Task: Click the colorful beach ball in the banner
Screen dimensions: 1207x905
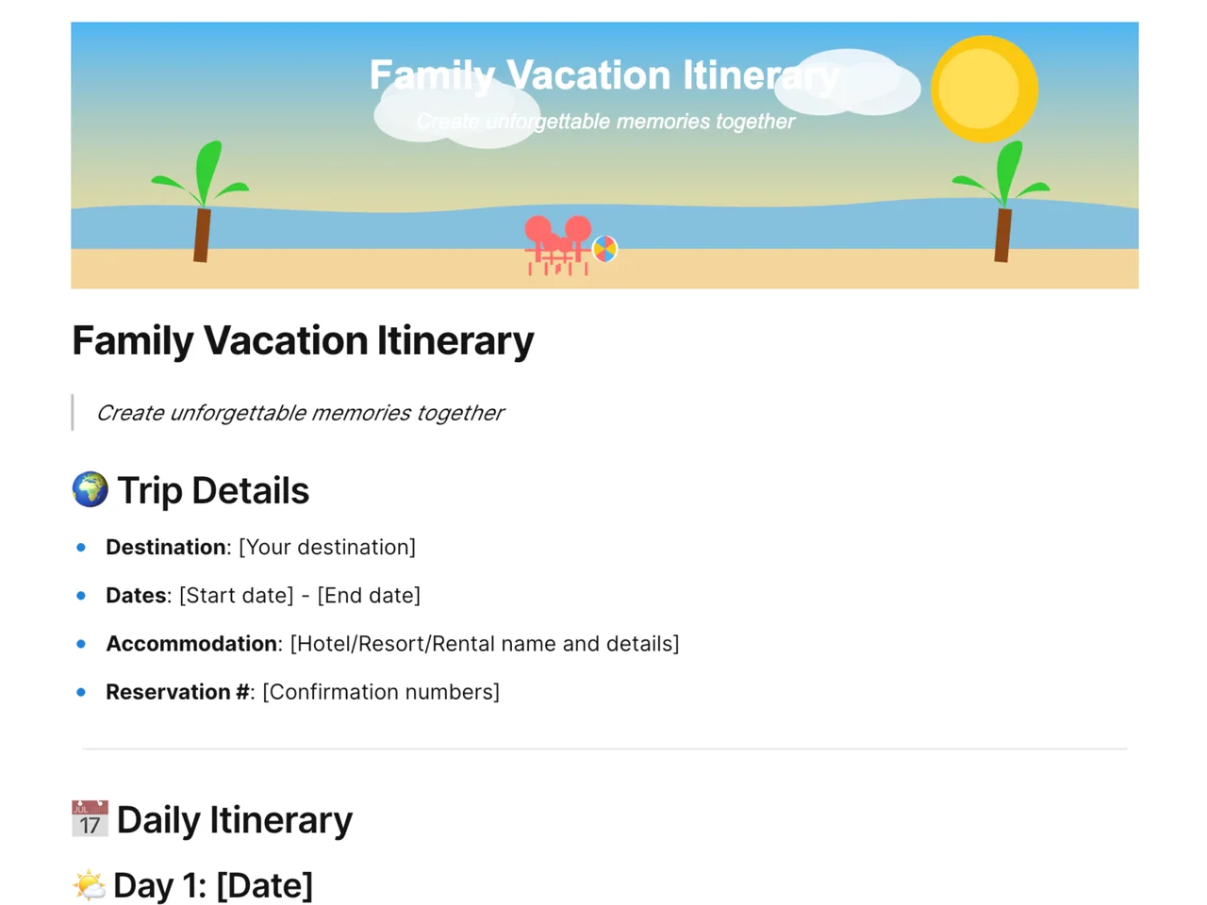Action: click(605, 249)
